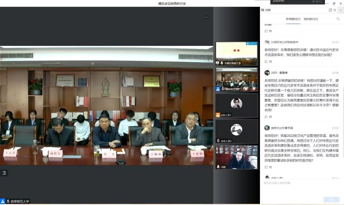Viewport: 344px width, 205px height.
Task: Click the 会务人员1 participant tile
Action: tap(236, 105)
